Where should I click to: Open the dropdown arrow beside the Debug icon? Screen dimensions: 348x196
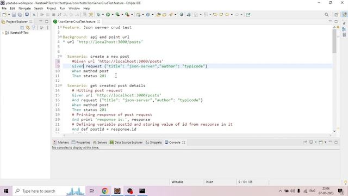coord(103,15)
